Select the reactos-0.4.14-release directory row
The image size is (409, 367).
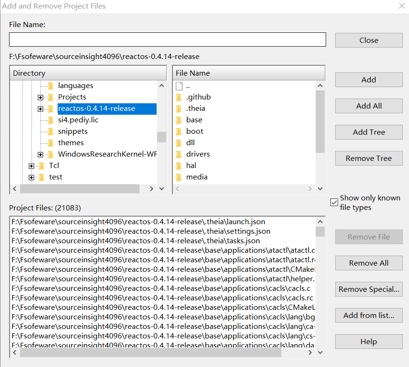click(x=107, y=109)
